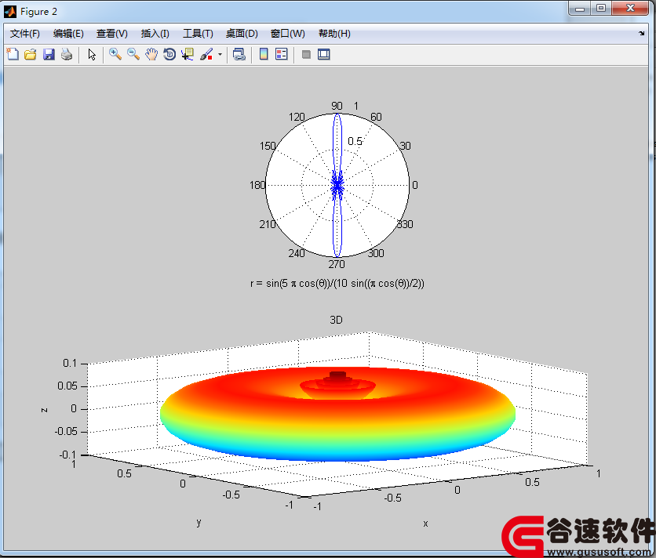
Task: Open the 工具(T) menu
Action: point(198,34)
